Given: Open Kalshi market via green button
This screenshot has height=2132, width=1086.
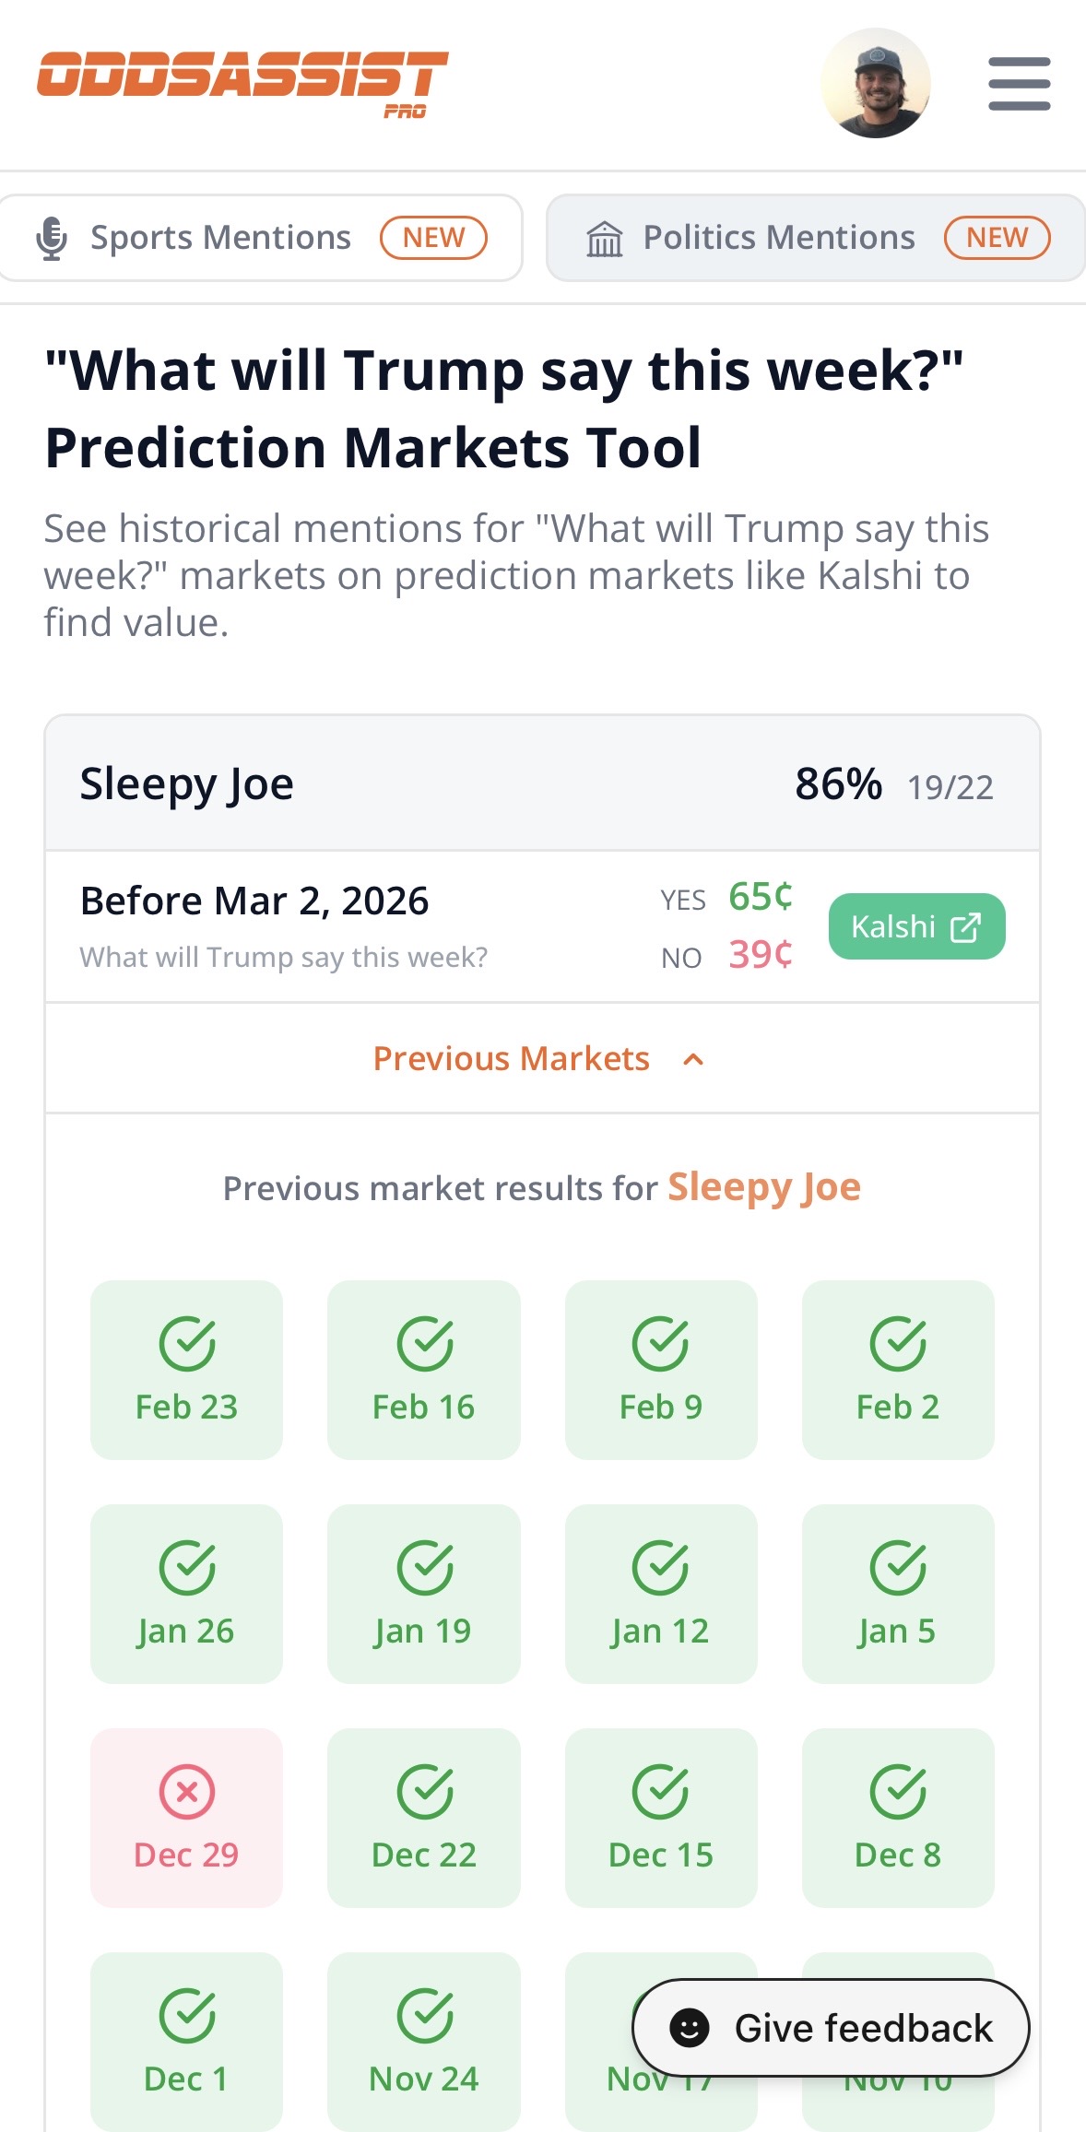Looking at the screenshot, I should pos(915,927).
